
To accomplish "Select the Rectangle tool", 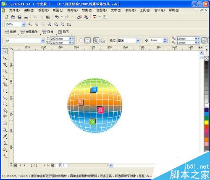I will [x=5, y=91].
